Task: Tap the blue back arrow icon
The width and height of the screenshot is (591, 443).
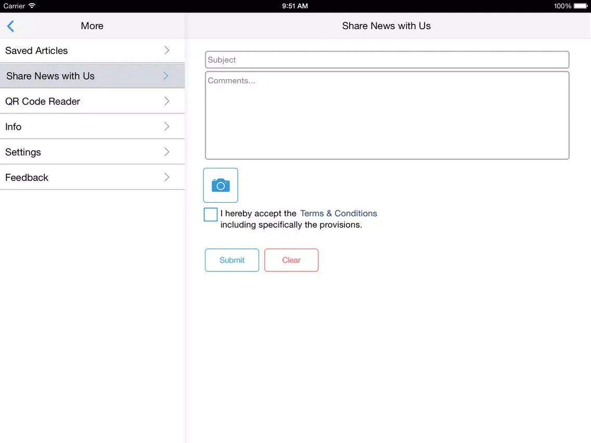Action: (x=10, y=26)
